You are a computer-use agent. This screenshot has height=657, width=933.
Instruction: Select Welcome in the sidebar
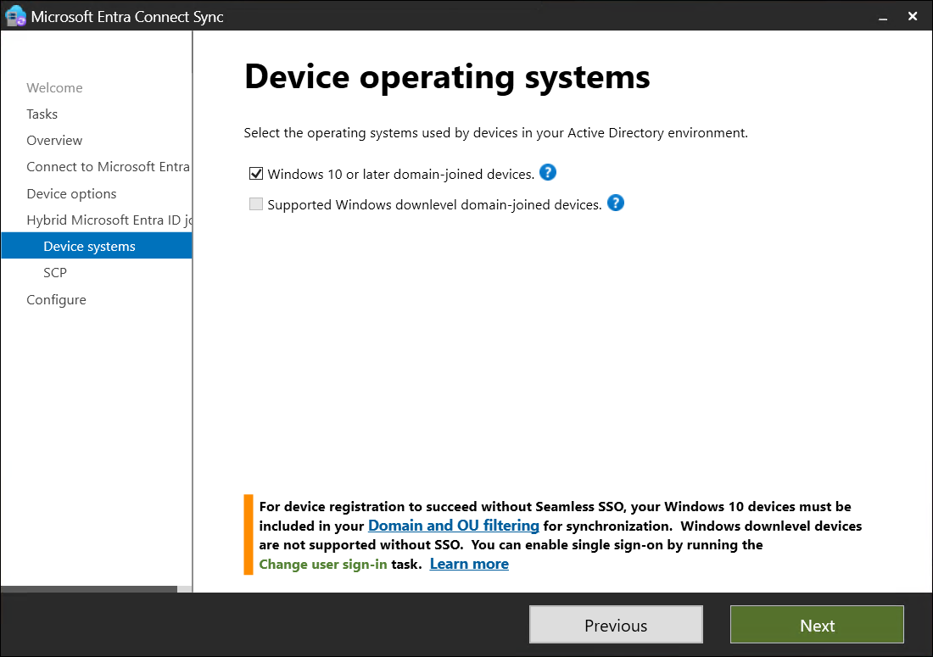click(x=54, y=87)
